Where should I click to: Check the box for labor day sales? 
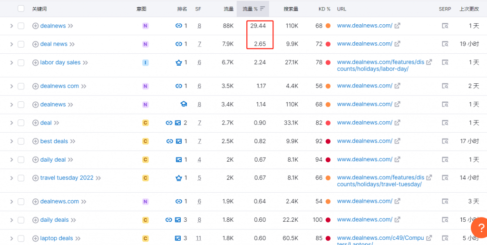[x=21, y=63]
